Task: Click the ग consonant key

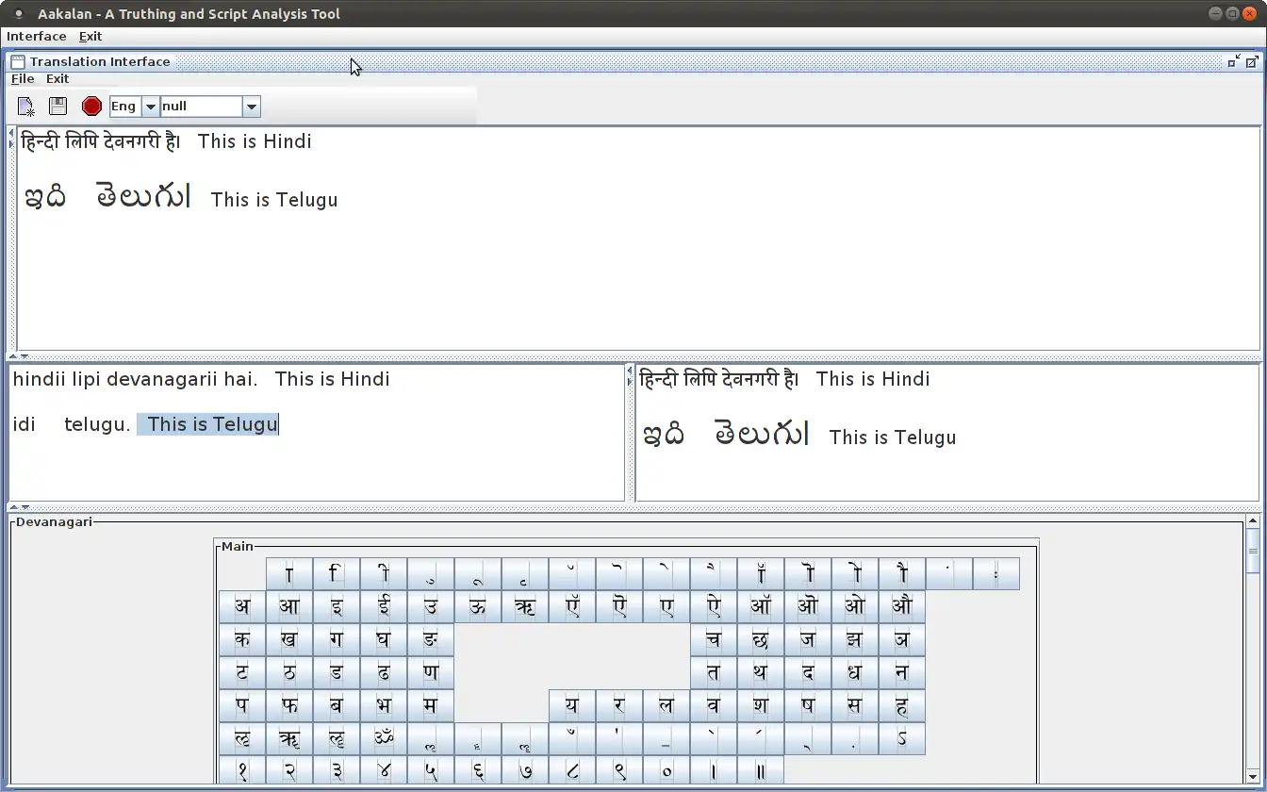Action: pyautogui.click(x=337, y=640)
